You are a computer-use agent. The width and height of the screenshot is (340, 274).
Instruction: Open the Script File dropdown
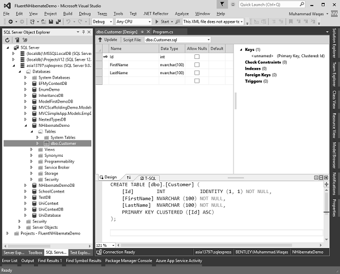tap(208, 40)
